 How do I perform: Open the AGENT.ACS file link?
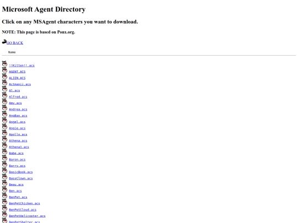pyautogui.click(x=17, y=72)
